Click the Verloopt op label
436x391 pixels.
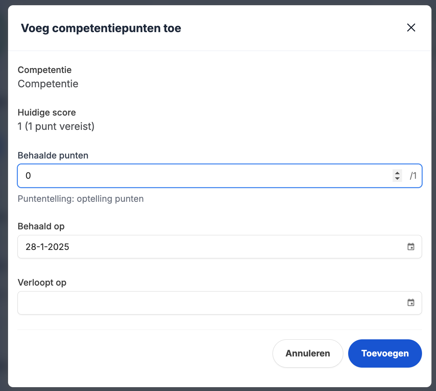(x=42, y=282)
